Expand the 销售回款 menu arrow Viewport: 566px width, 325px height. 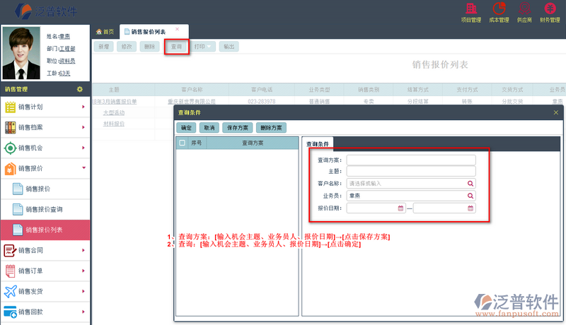click(x=83, y=312)
